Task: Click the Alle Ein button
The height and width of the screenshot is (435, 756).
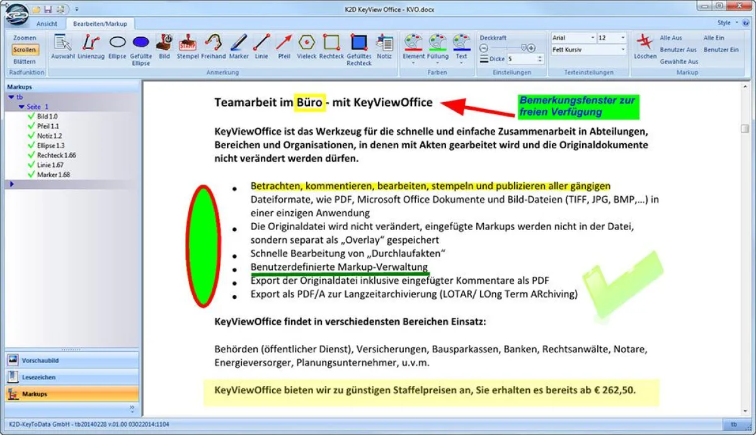Action: (x=714, y=38)
